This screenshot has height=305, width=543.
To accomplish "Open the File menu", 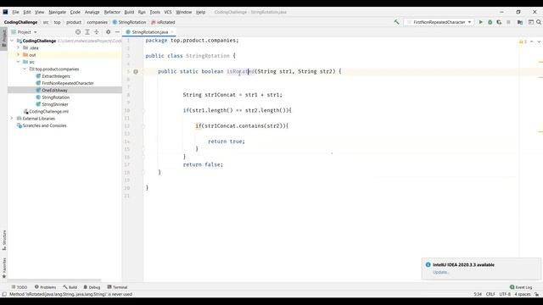I will point(15,12).
